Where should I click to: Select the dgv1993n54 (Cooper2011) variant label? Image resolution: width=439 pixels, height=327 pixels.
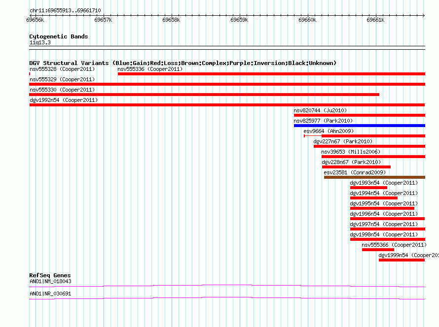pos(384,183)
